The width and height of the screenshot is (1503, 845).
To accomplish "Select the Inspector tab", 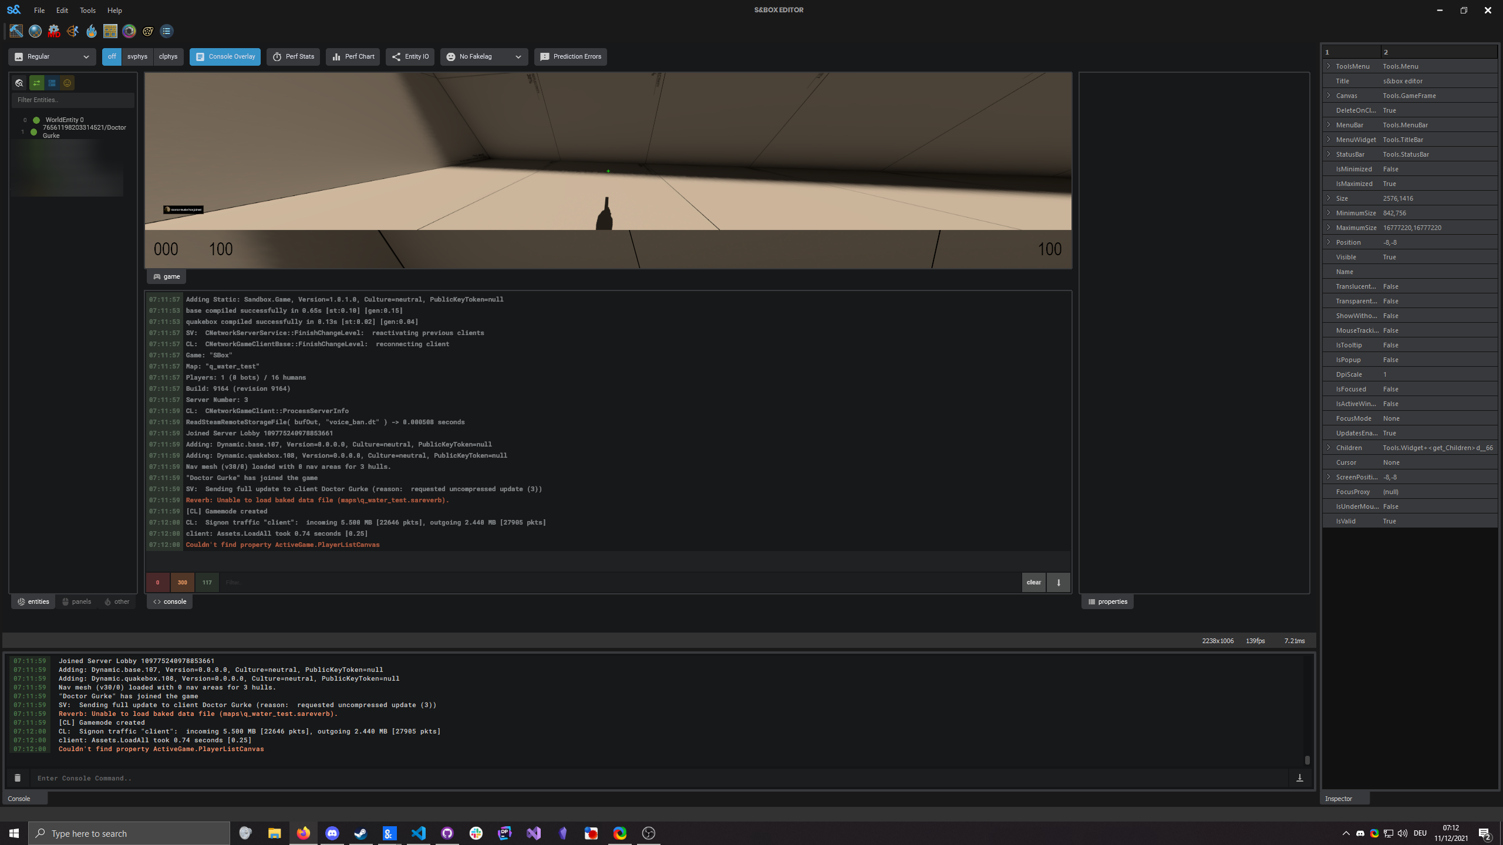I will click(1344, 799).
